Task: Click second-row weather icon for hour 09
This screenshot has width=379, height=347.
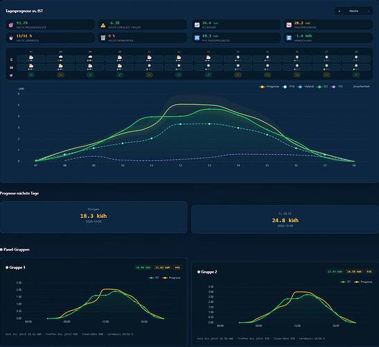Action: (x=90, y=66)
